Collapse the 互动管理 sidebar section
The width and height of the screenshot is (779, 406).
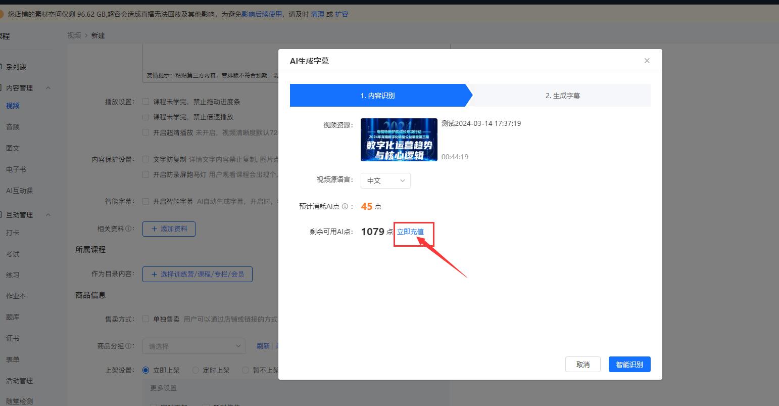tap(48, 215)
